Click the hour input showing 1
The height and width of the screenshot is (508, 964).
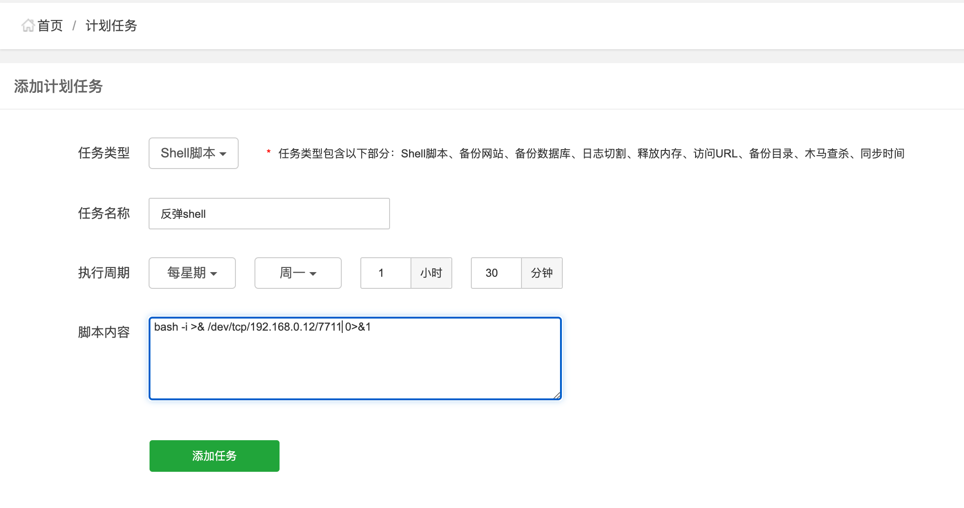pos(385,273)
